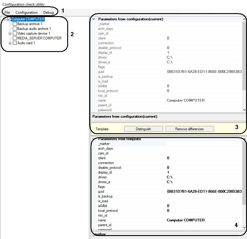The height and width of the screenshot is (239, 247).
Task: Select parent_id row in template parameters
Action: [170, 225]
